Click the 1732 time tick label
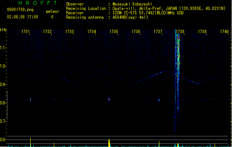The height and width of the screenshot is (147, 232). pyautogui.click(x=47, y=32)
